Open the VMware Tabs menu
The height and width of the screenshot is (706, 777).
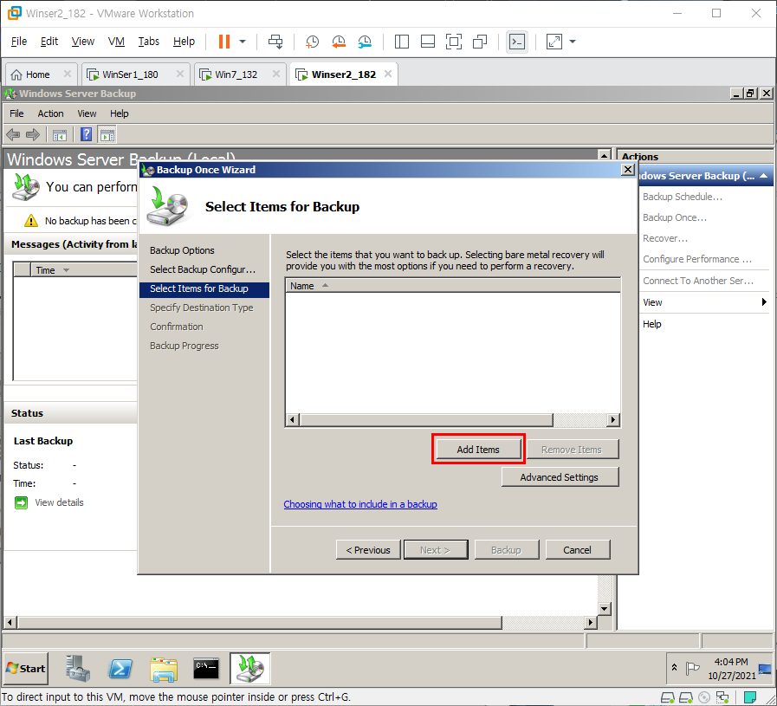[x=149, y=42]
